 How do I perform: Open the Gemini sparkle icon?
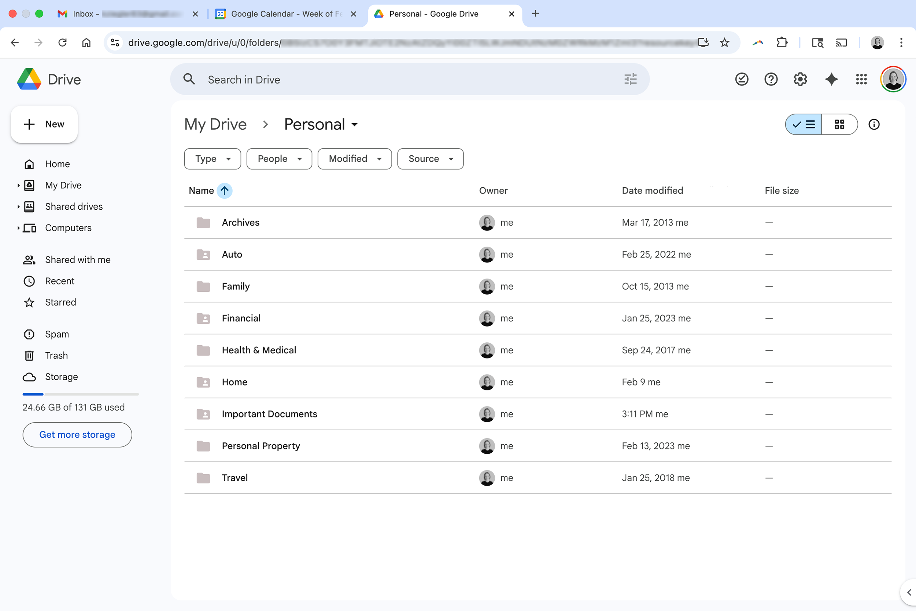coord(831,80)
